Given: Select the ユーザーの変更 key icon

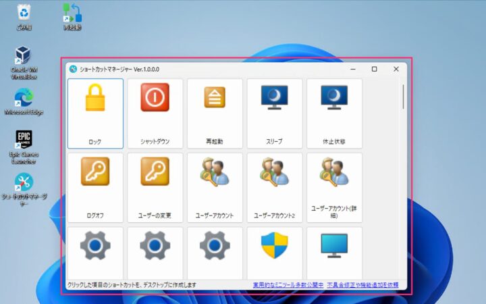Looking at the screenshot, I should (155, 172).
